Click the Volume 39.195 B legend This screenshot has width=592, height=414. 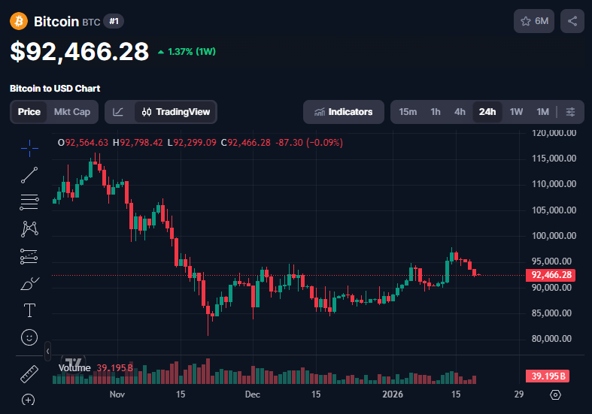coord(96,368)
